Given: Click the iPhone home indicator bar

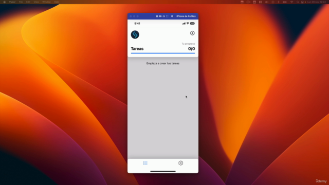Looking at the screenshot, I should click(163, 171).
